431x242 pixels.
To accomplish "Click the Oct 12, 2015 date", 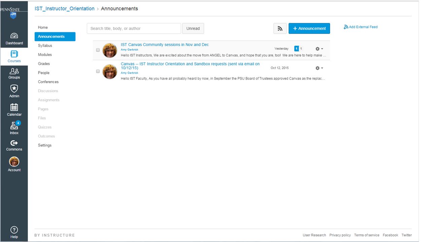I will point(279,68).
